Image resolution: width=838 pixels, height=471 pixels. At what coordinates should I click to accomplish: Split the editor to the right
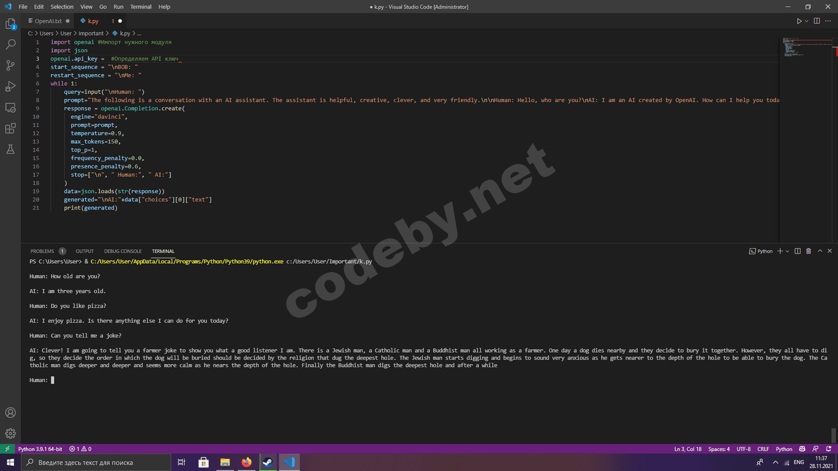click(817, 21)
